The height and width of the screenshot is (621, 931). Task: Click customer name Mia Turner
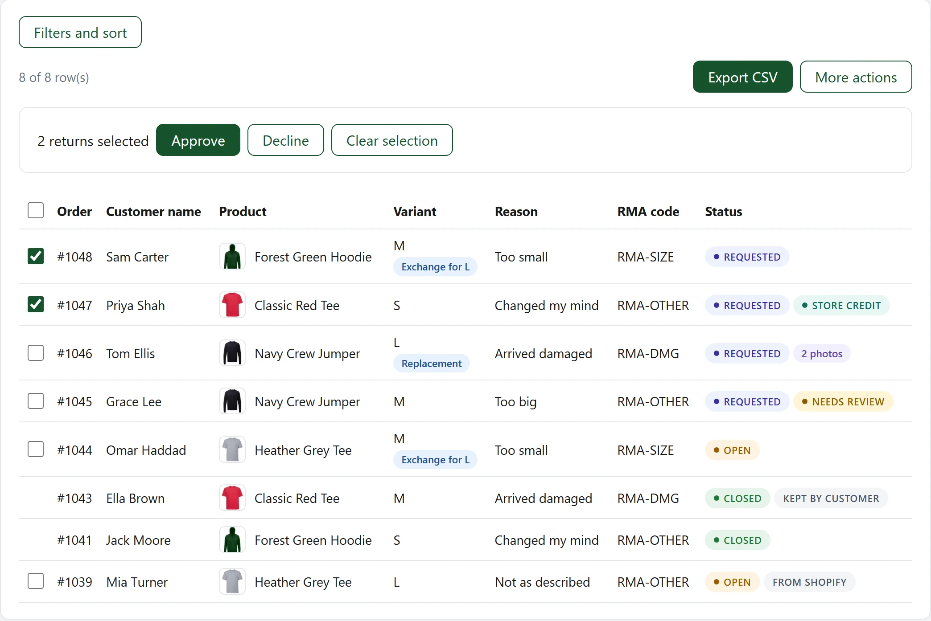point(137,582)
